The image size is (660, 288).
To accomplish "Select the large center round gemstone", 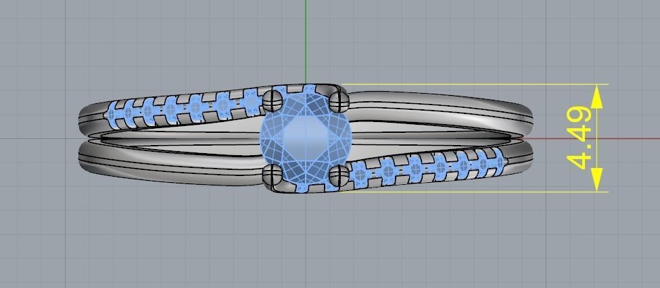I will tap(306, 138).
